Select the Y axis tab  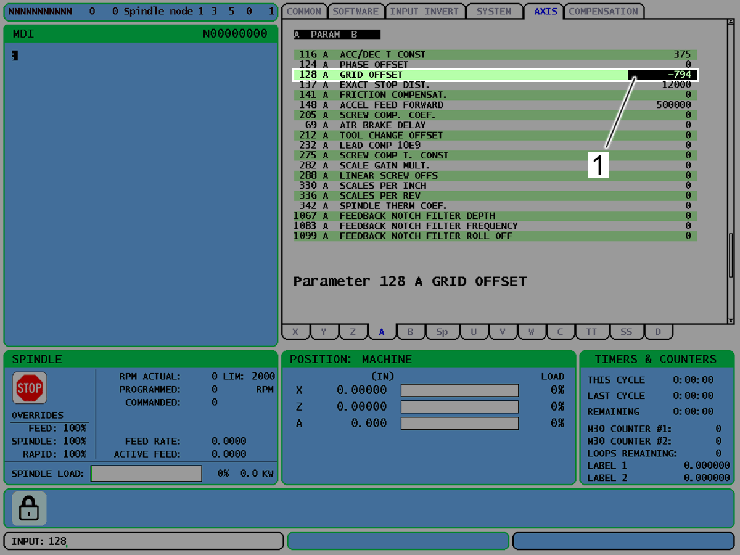tap(324, 332)
